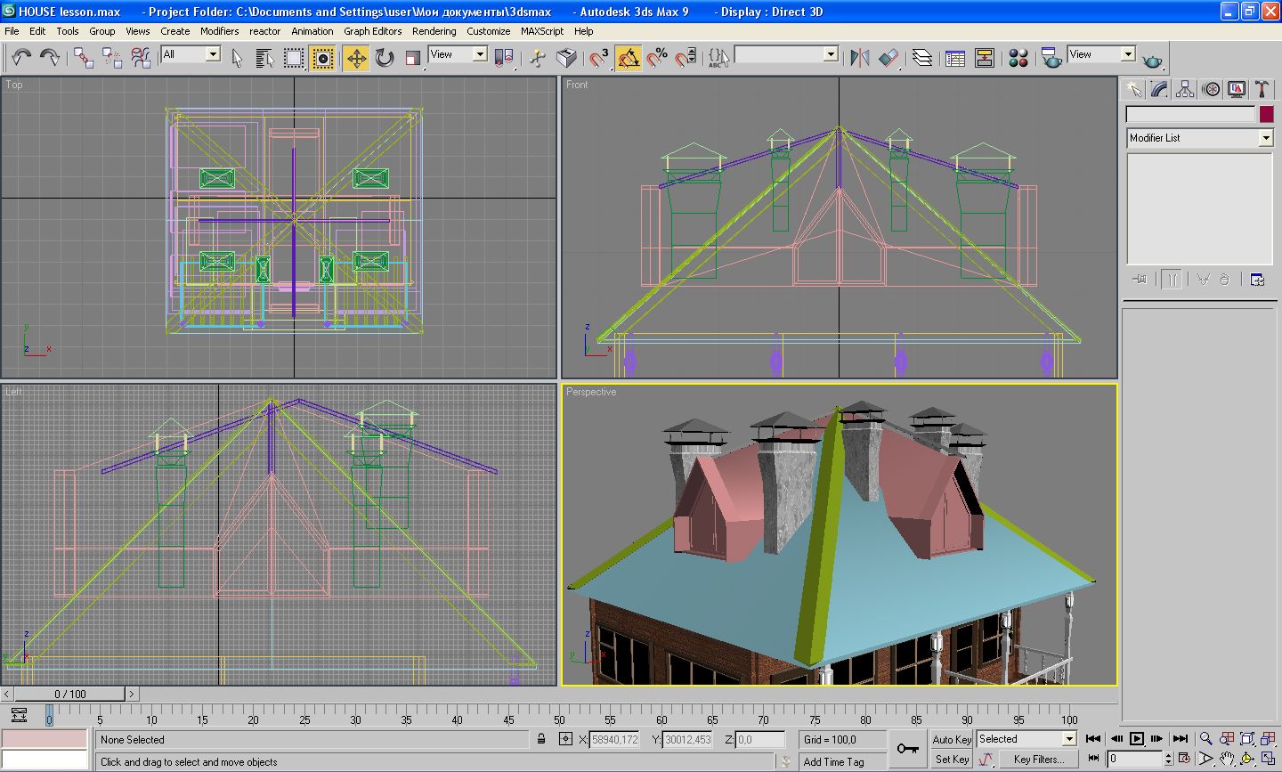The width and height of the screenshot is (1282, 772).
Task: Click the Use Pivot Point Center icon
Action: click(x=504, y=58)
